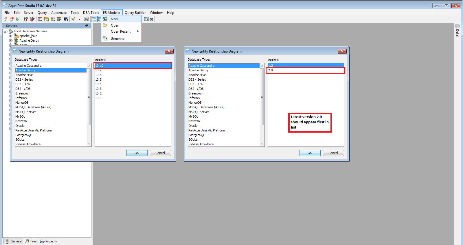Select version 10.9 in the Version list

133,70
